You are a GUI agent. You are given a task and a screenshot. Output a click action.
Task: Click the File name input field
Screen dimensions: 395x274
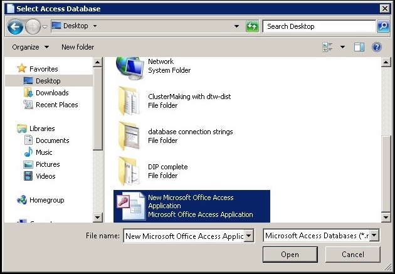(184, 236)
